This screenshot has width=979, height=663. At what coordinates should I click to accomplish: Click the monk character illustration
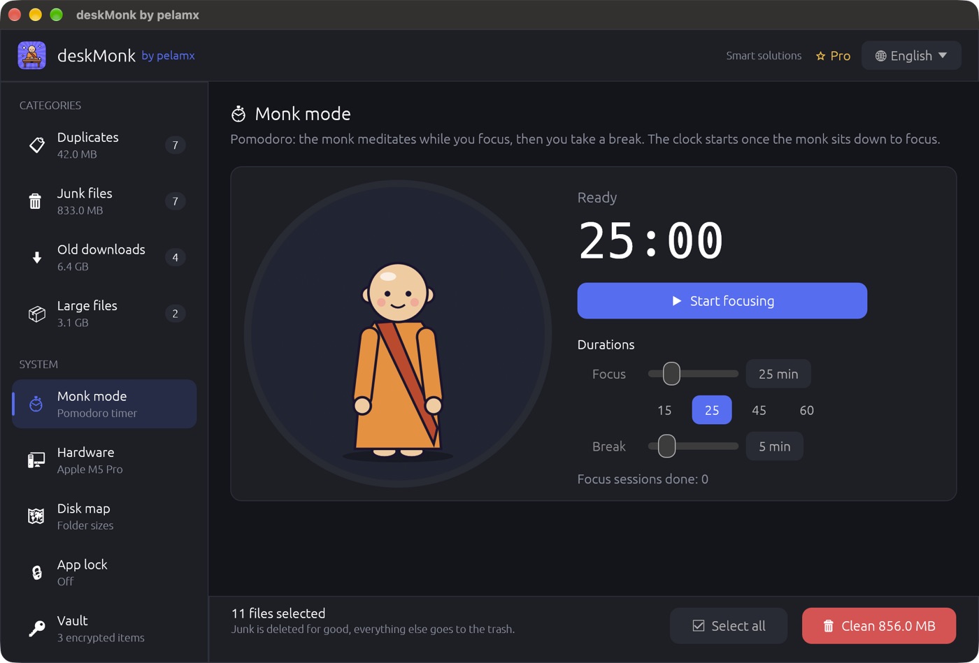(398, 360)
